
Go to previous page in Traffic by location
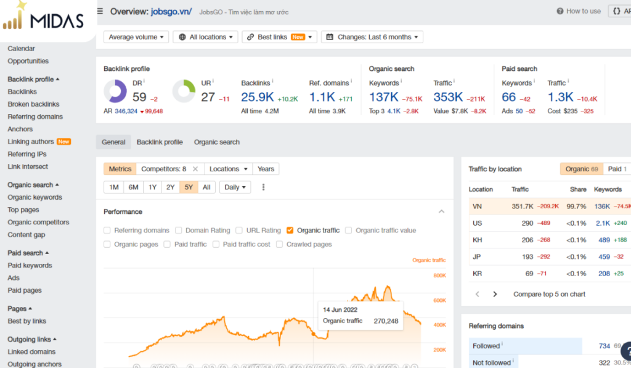click(478, 294)
